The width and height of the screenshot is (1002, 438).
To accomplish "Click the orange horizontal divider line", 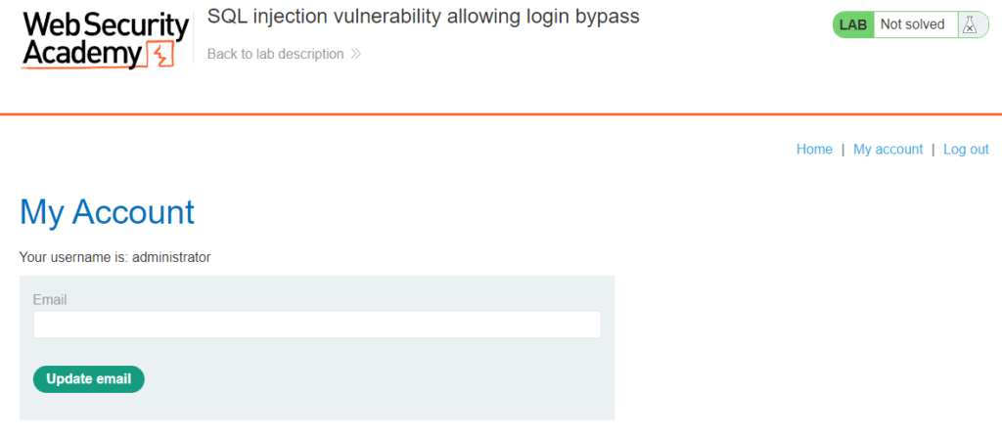I will click(x=501, y=114).
